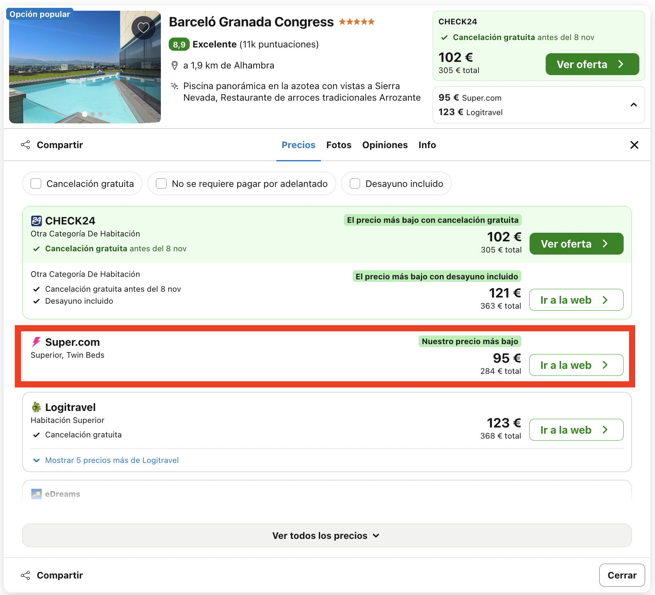Expand Ver todos los precios
This screenshot has height=595, width=655.
[327, 536]
